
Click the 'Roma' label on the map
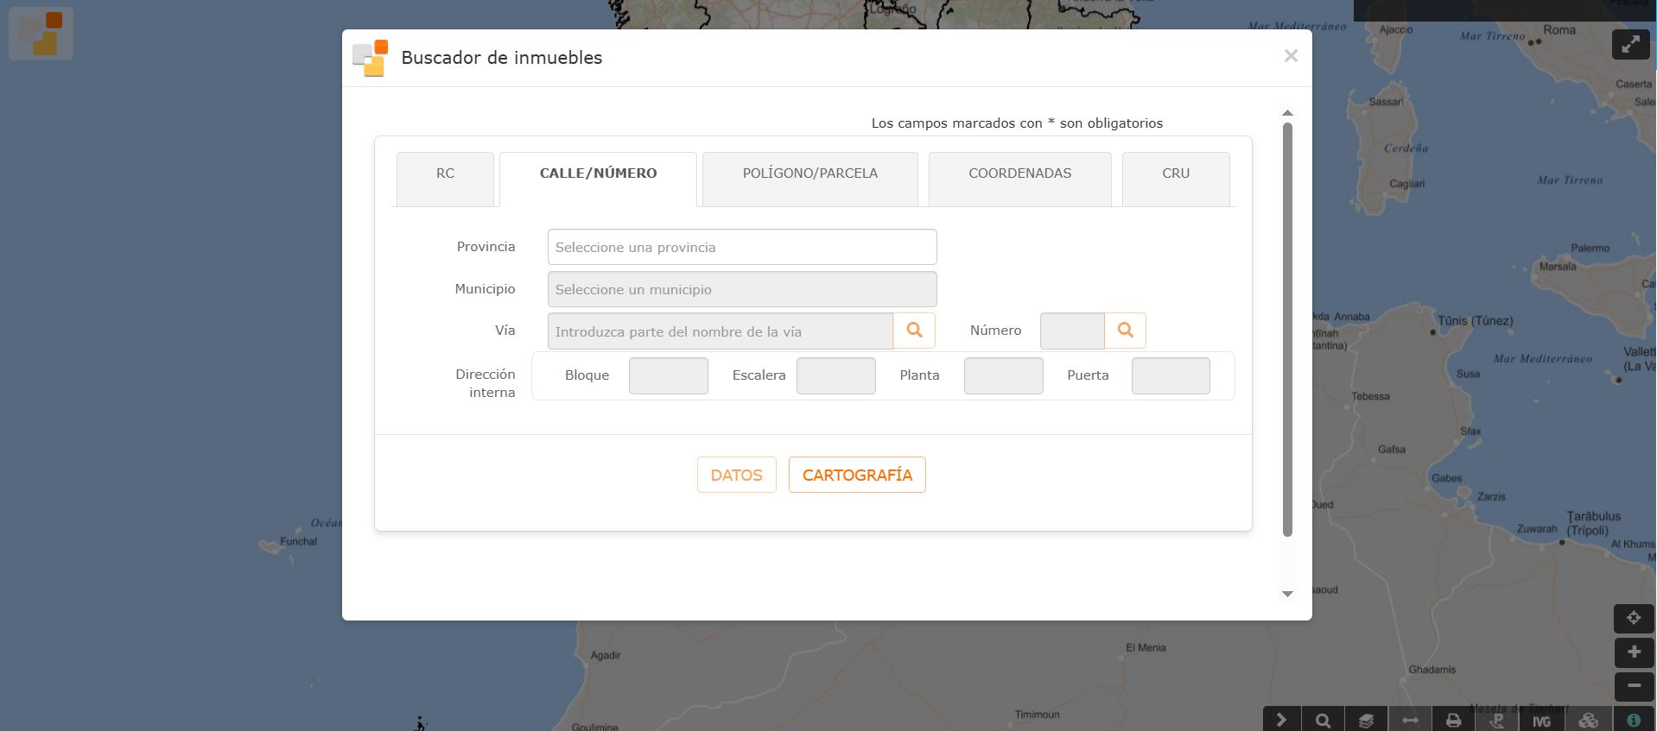coord(1559,30)
